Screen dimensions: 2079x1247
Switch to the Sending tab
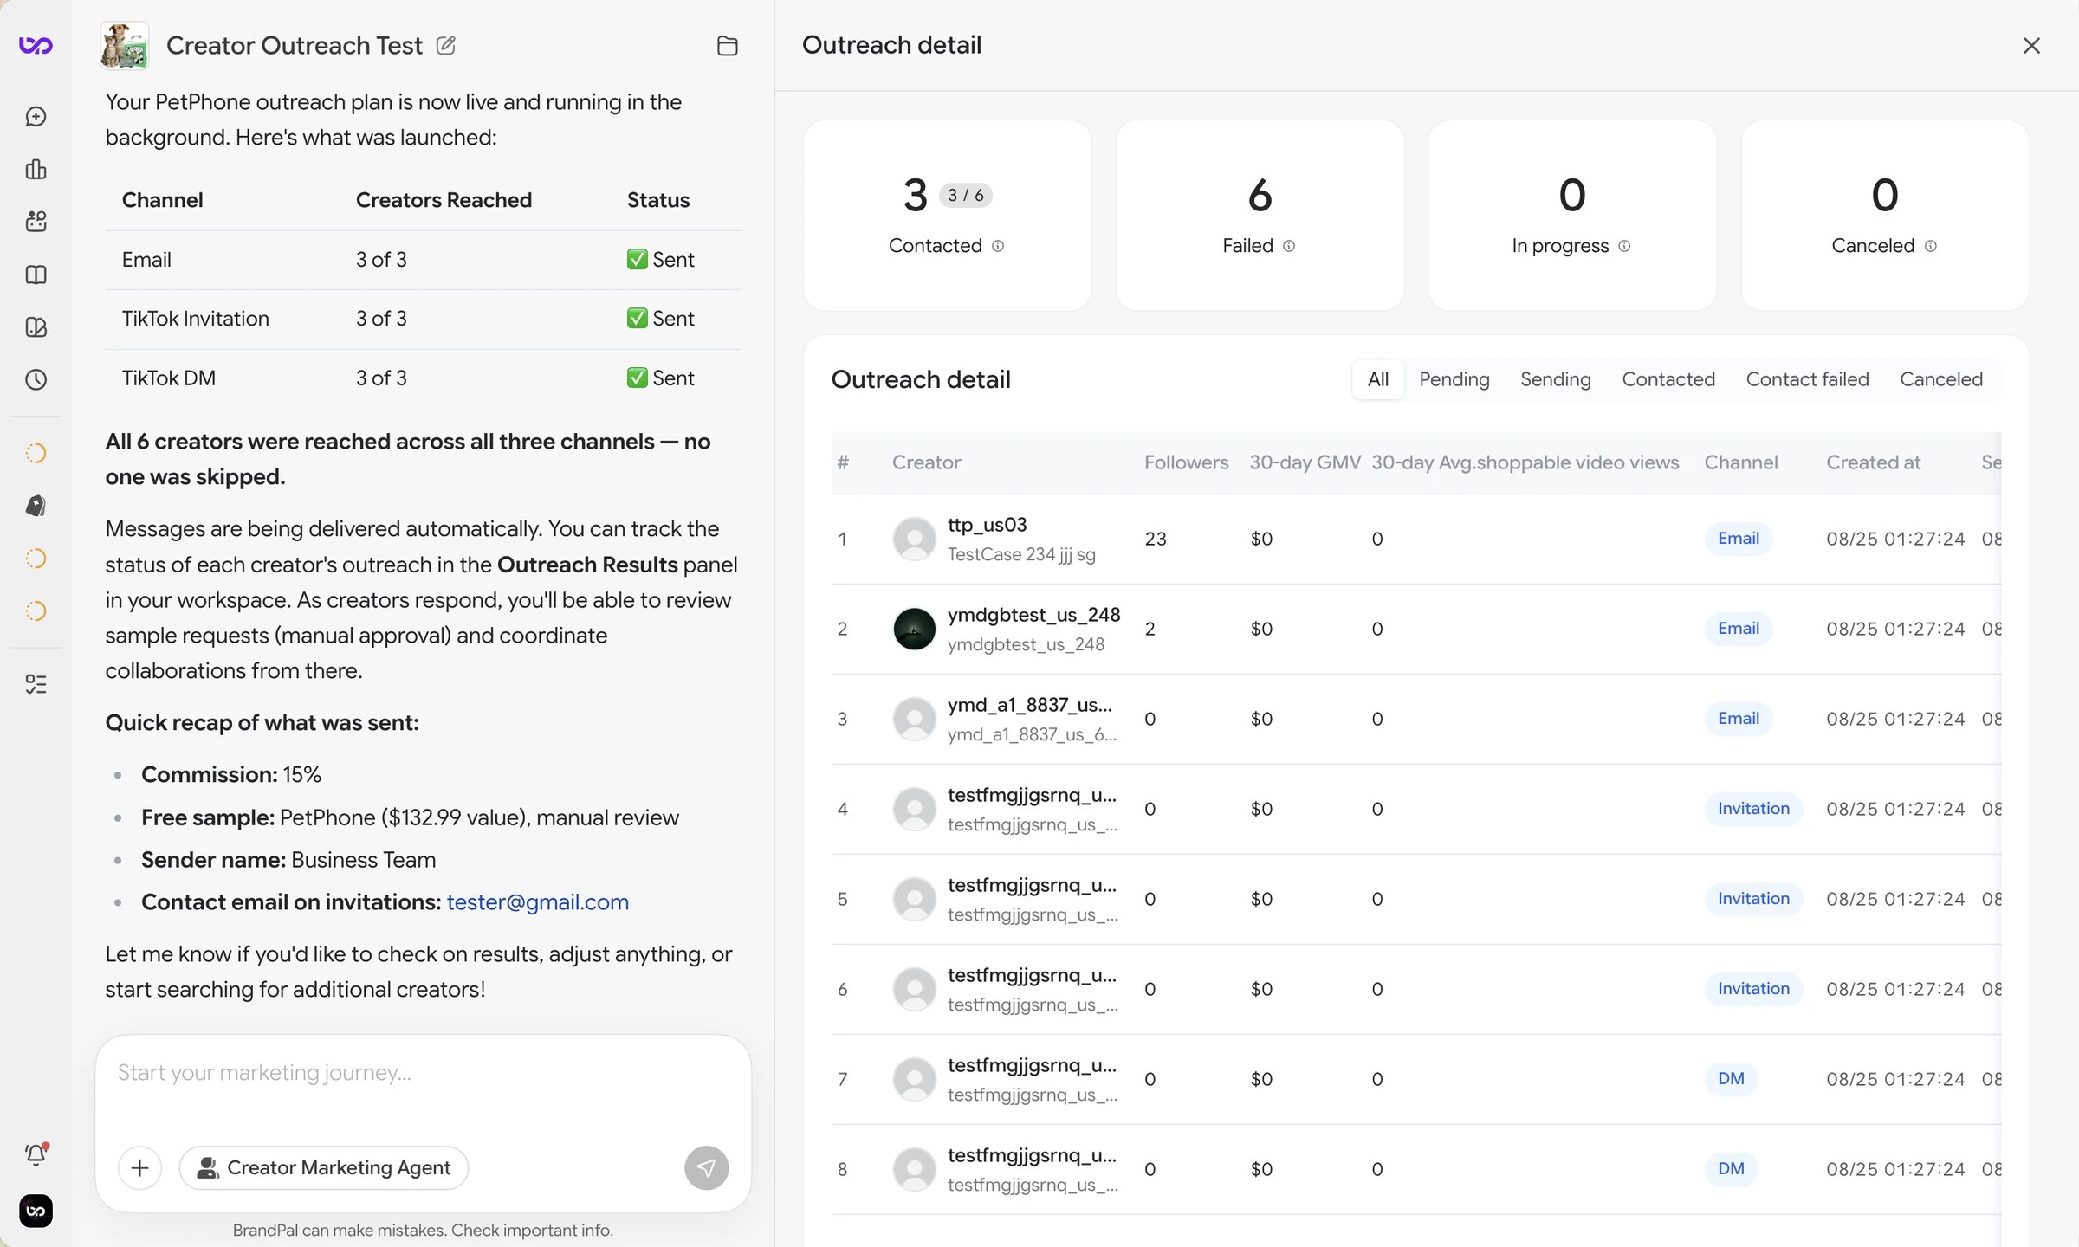tap(1555, 379)
